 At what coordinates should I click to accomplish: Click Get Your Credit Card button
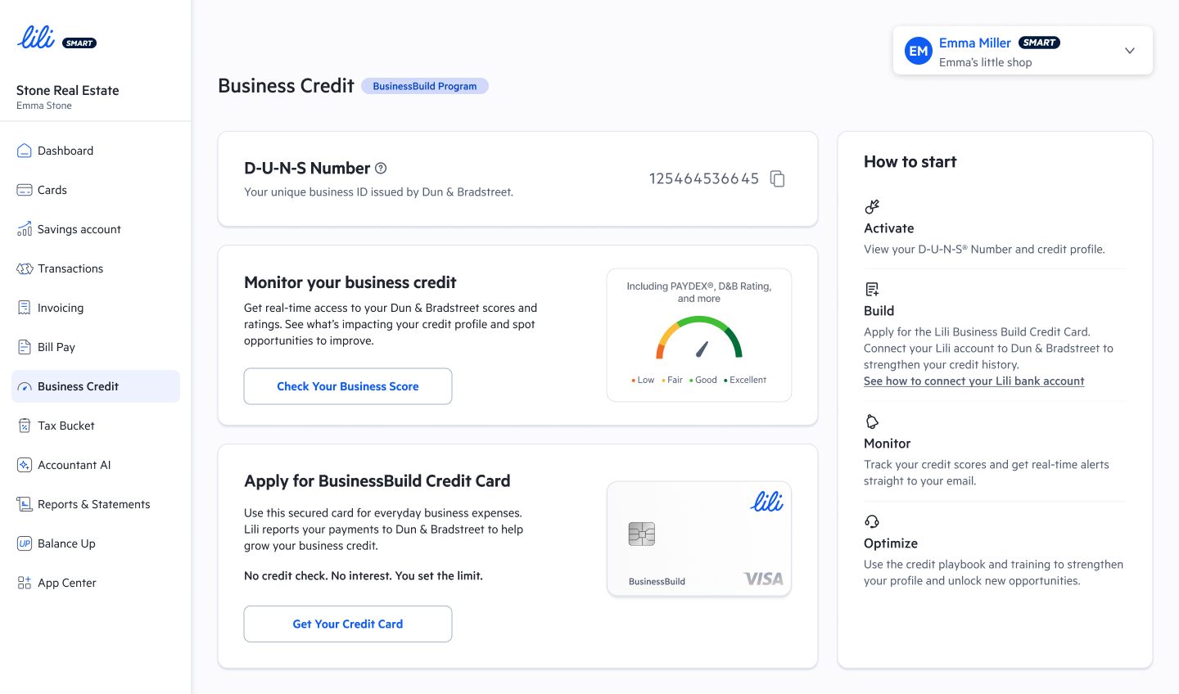tap(348, 624)
